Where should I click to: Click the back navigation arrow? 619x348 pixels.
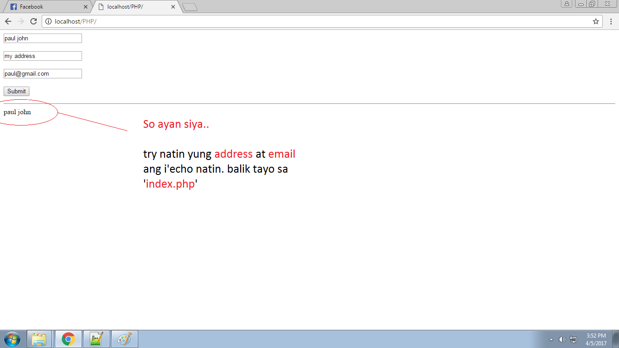(8, 21)
